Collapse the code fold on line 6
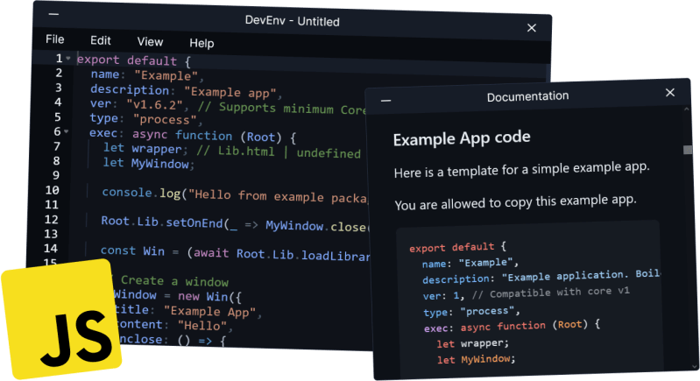The width and height of the screenshot is (700, 381). (66, 131)
